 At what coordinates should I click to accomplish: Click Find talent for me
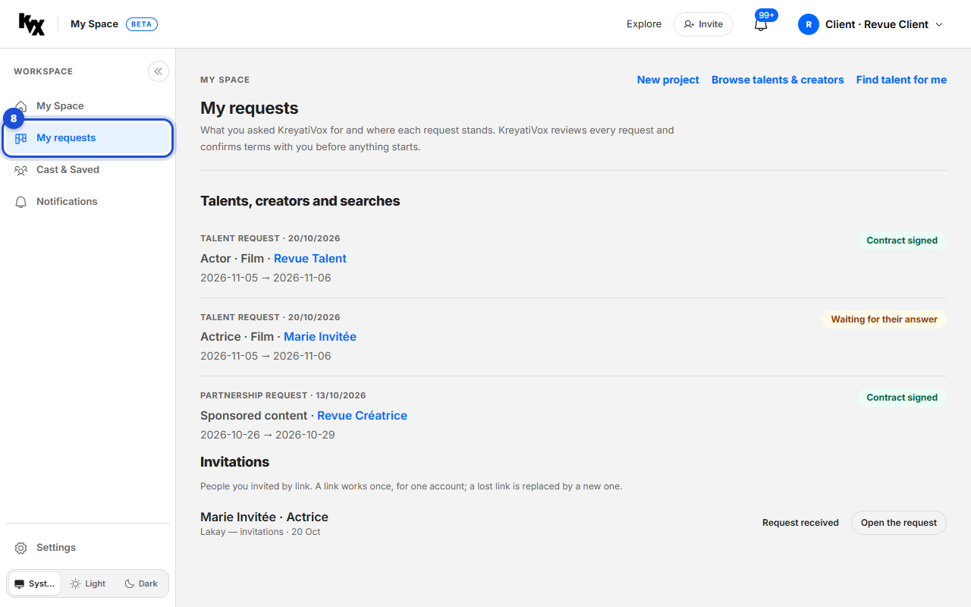pos(901,80)
